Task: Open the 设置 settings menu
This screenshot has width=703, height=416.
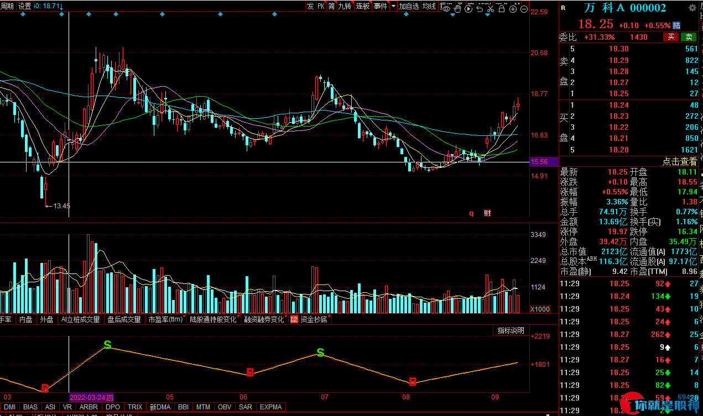Action: pos(24,6)
